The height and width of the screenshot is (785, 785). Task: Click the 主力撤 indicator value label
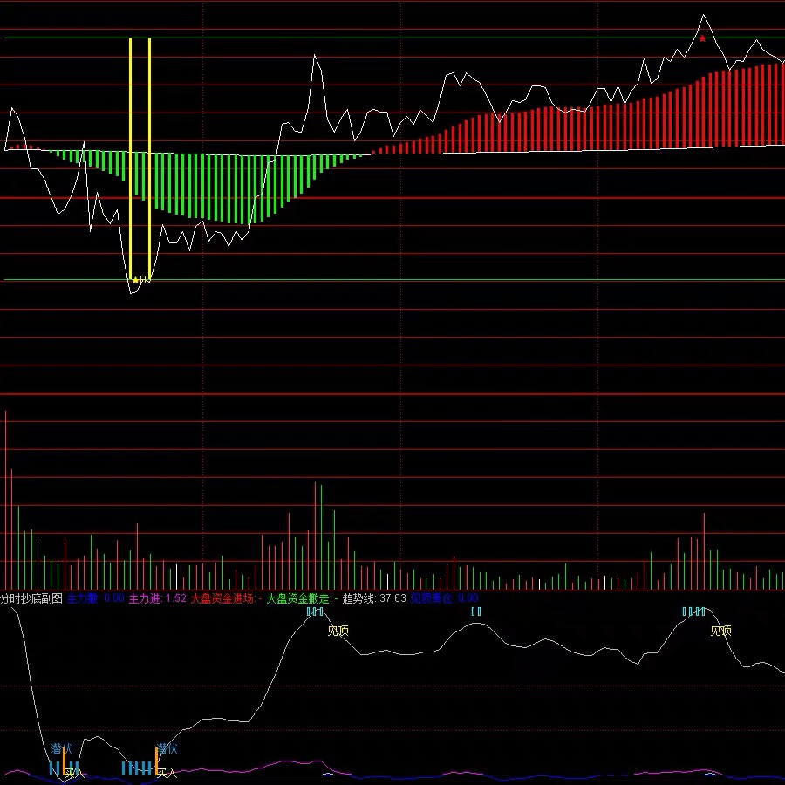pyautogui.click(x=95, y=598)
